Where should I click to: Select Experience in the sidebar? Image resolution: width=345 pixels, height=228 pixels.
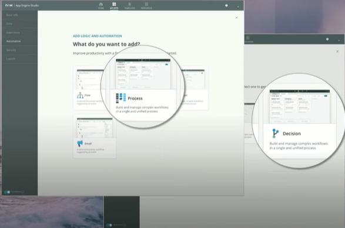point(13,32)
